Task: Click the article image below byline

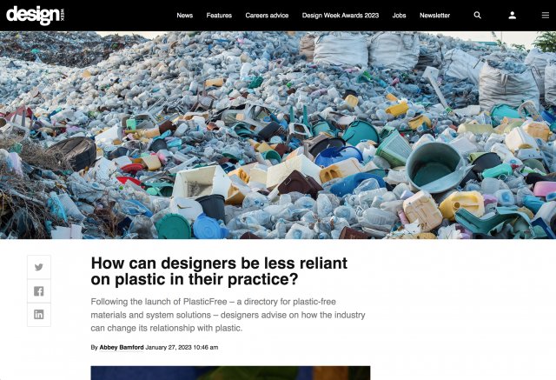Action: tap(230, 372)
